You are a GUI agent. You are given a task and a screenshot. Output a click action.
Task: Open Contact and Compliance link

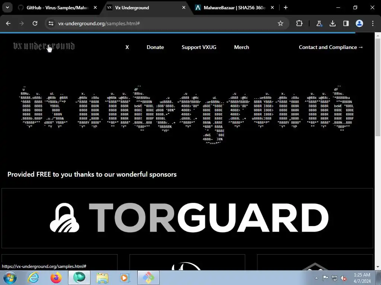click(331, 47)
